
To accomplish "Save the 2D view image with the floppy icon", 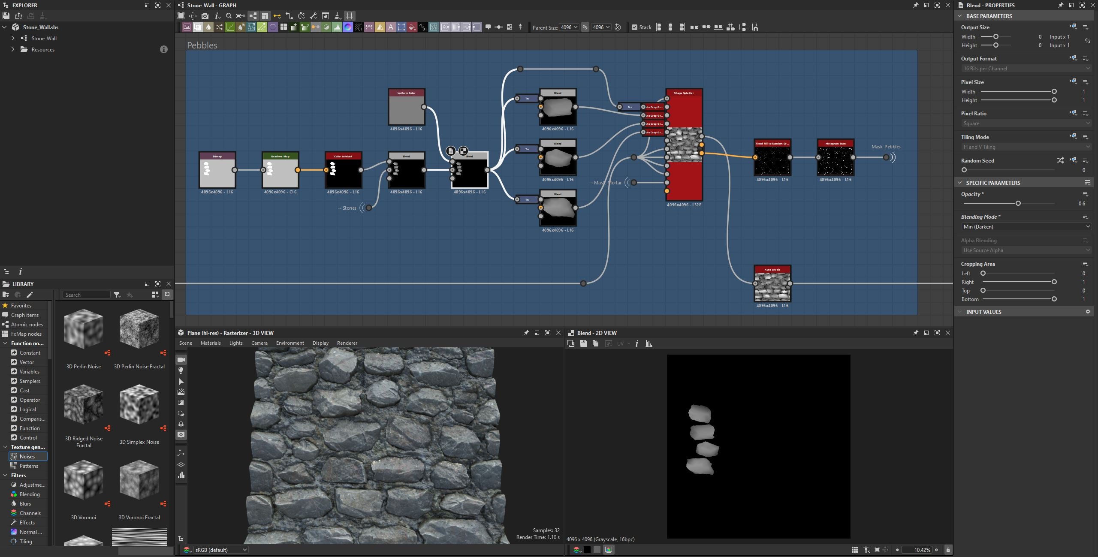I will [x=583, y=343].
